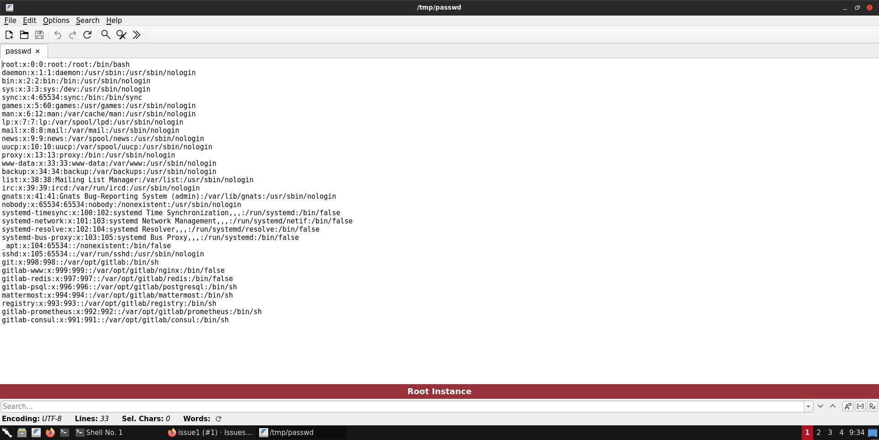
Task: Toggle match case search option
Action: point(848,406)
